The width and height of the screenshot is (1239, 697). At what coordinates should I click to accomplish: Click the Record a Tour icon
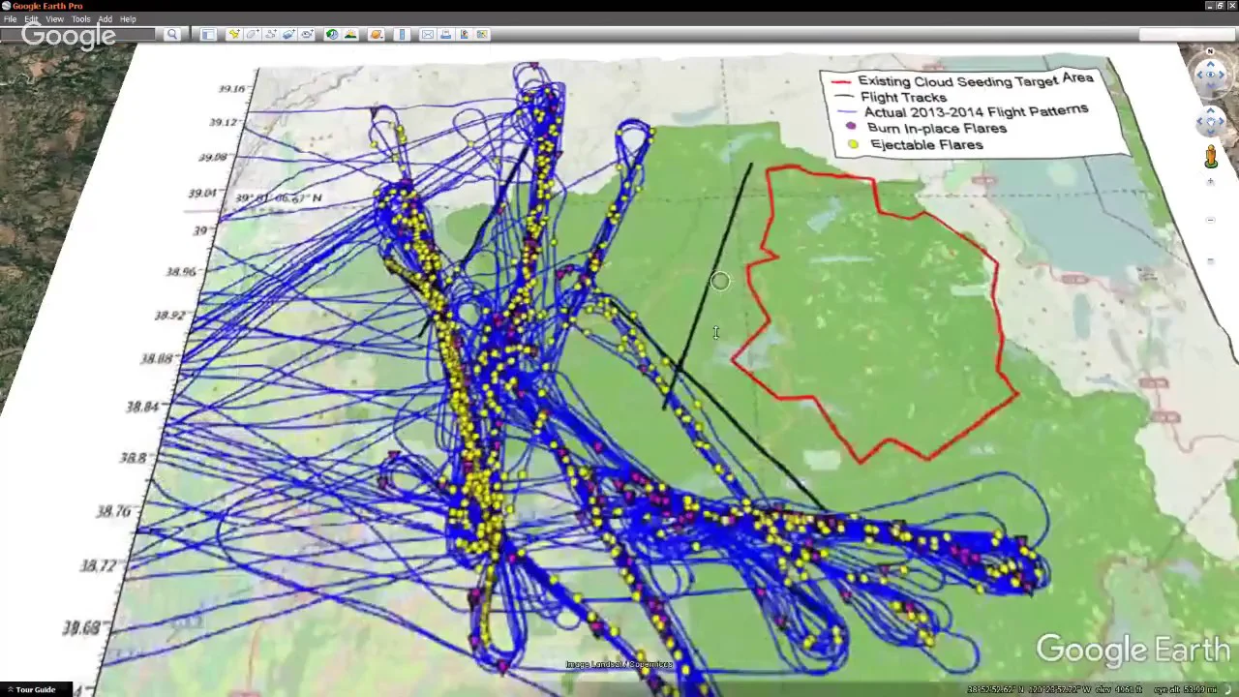pyautogui.click(x=307, y=35)
